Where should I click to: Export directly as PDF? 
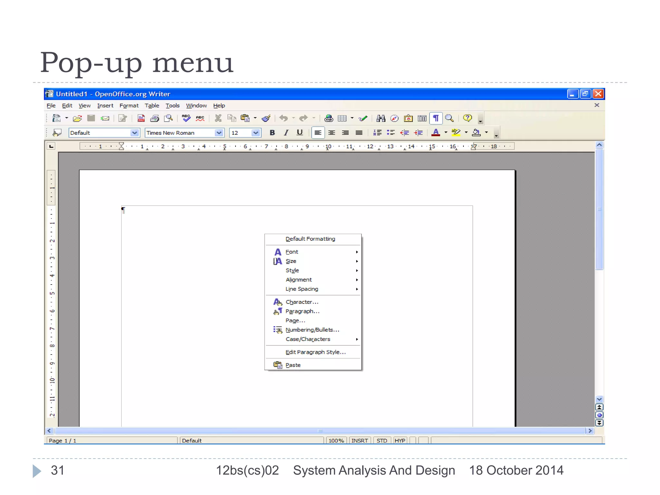141,118
